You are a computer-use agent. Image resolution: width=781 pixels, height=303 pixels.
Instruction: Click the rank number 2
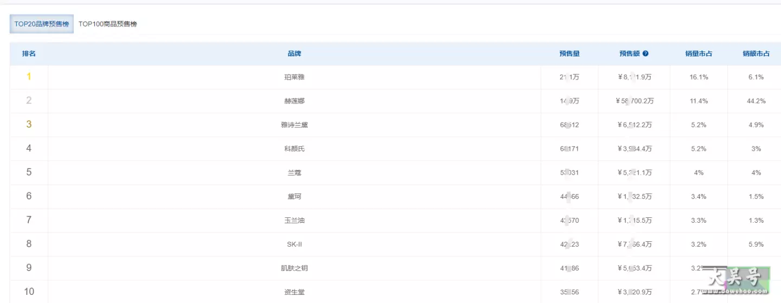tap(29, 101)
